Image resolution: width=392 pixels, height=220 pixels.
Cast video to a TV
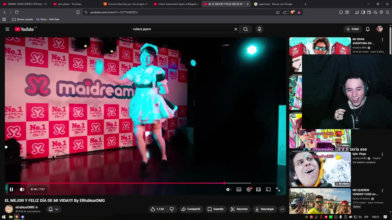268,189
